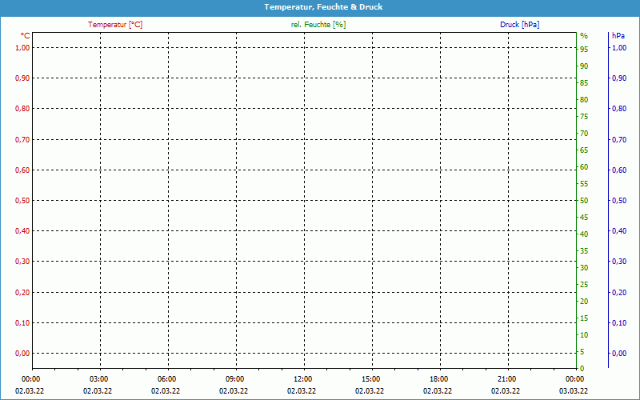640x400 pixels.
Task: Select the green 'rel. Feuchte [%]' legend label
Action: [318, 25]
